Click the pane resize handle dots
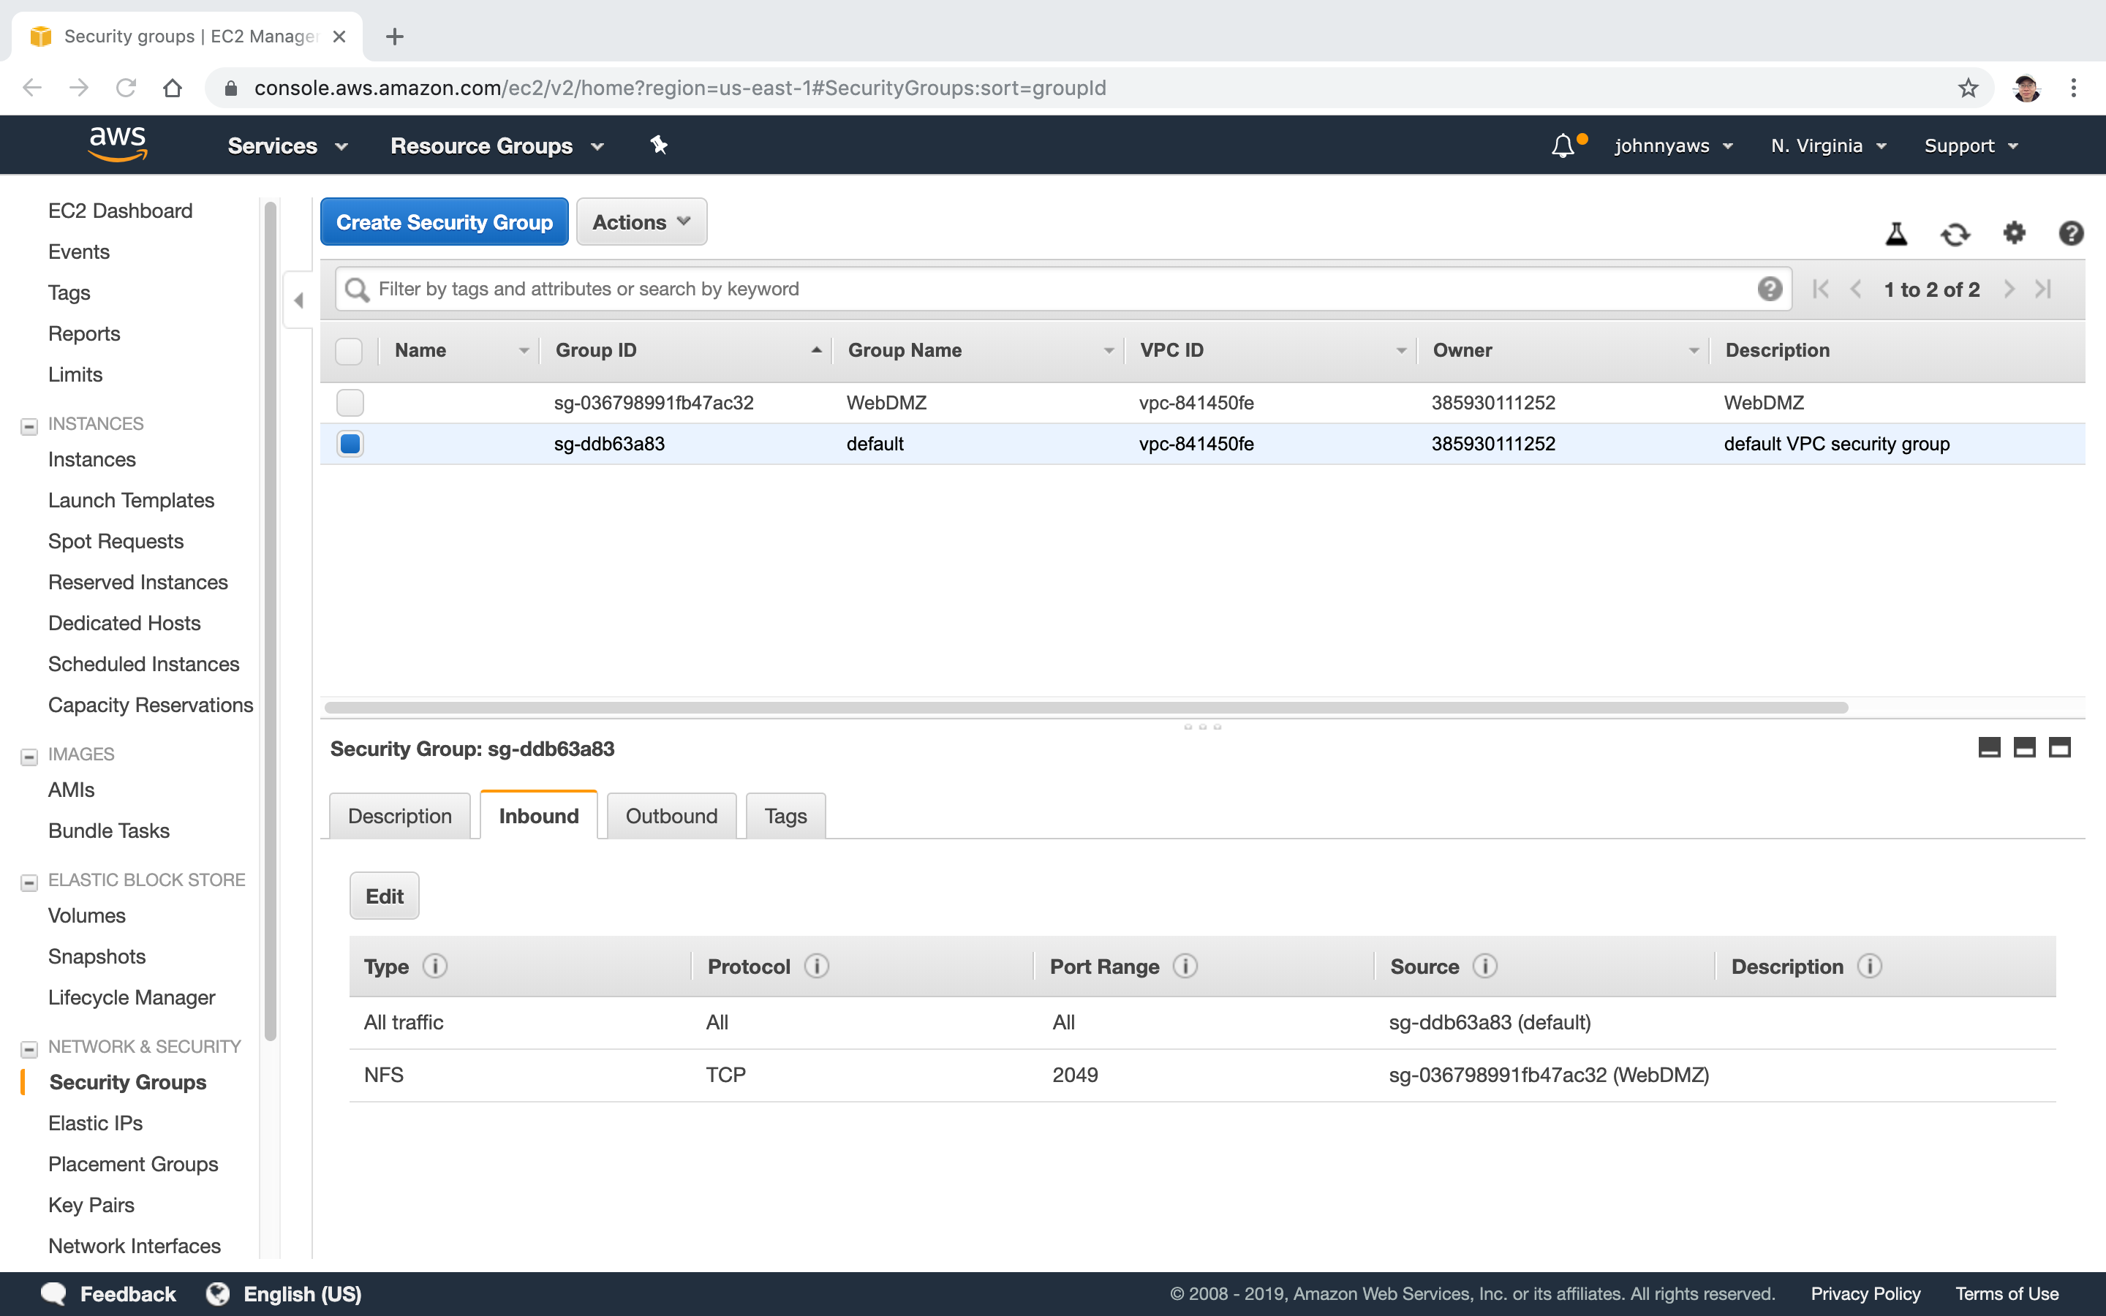The width and height of the screenshot is (2106, 1316). [x=1202, y=726]
